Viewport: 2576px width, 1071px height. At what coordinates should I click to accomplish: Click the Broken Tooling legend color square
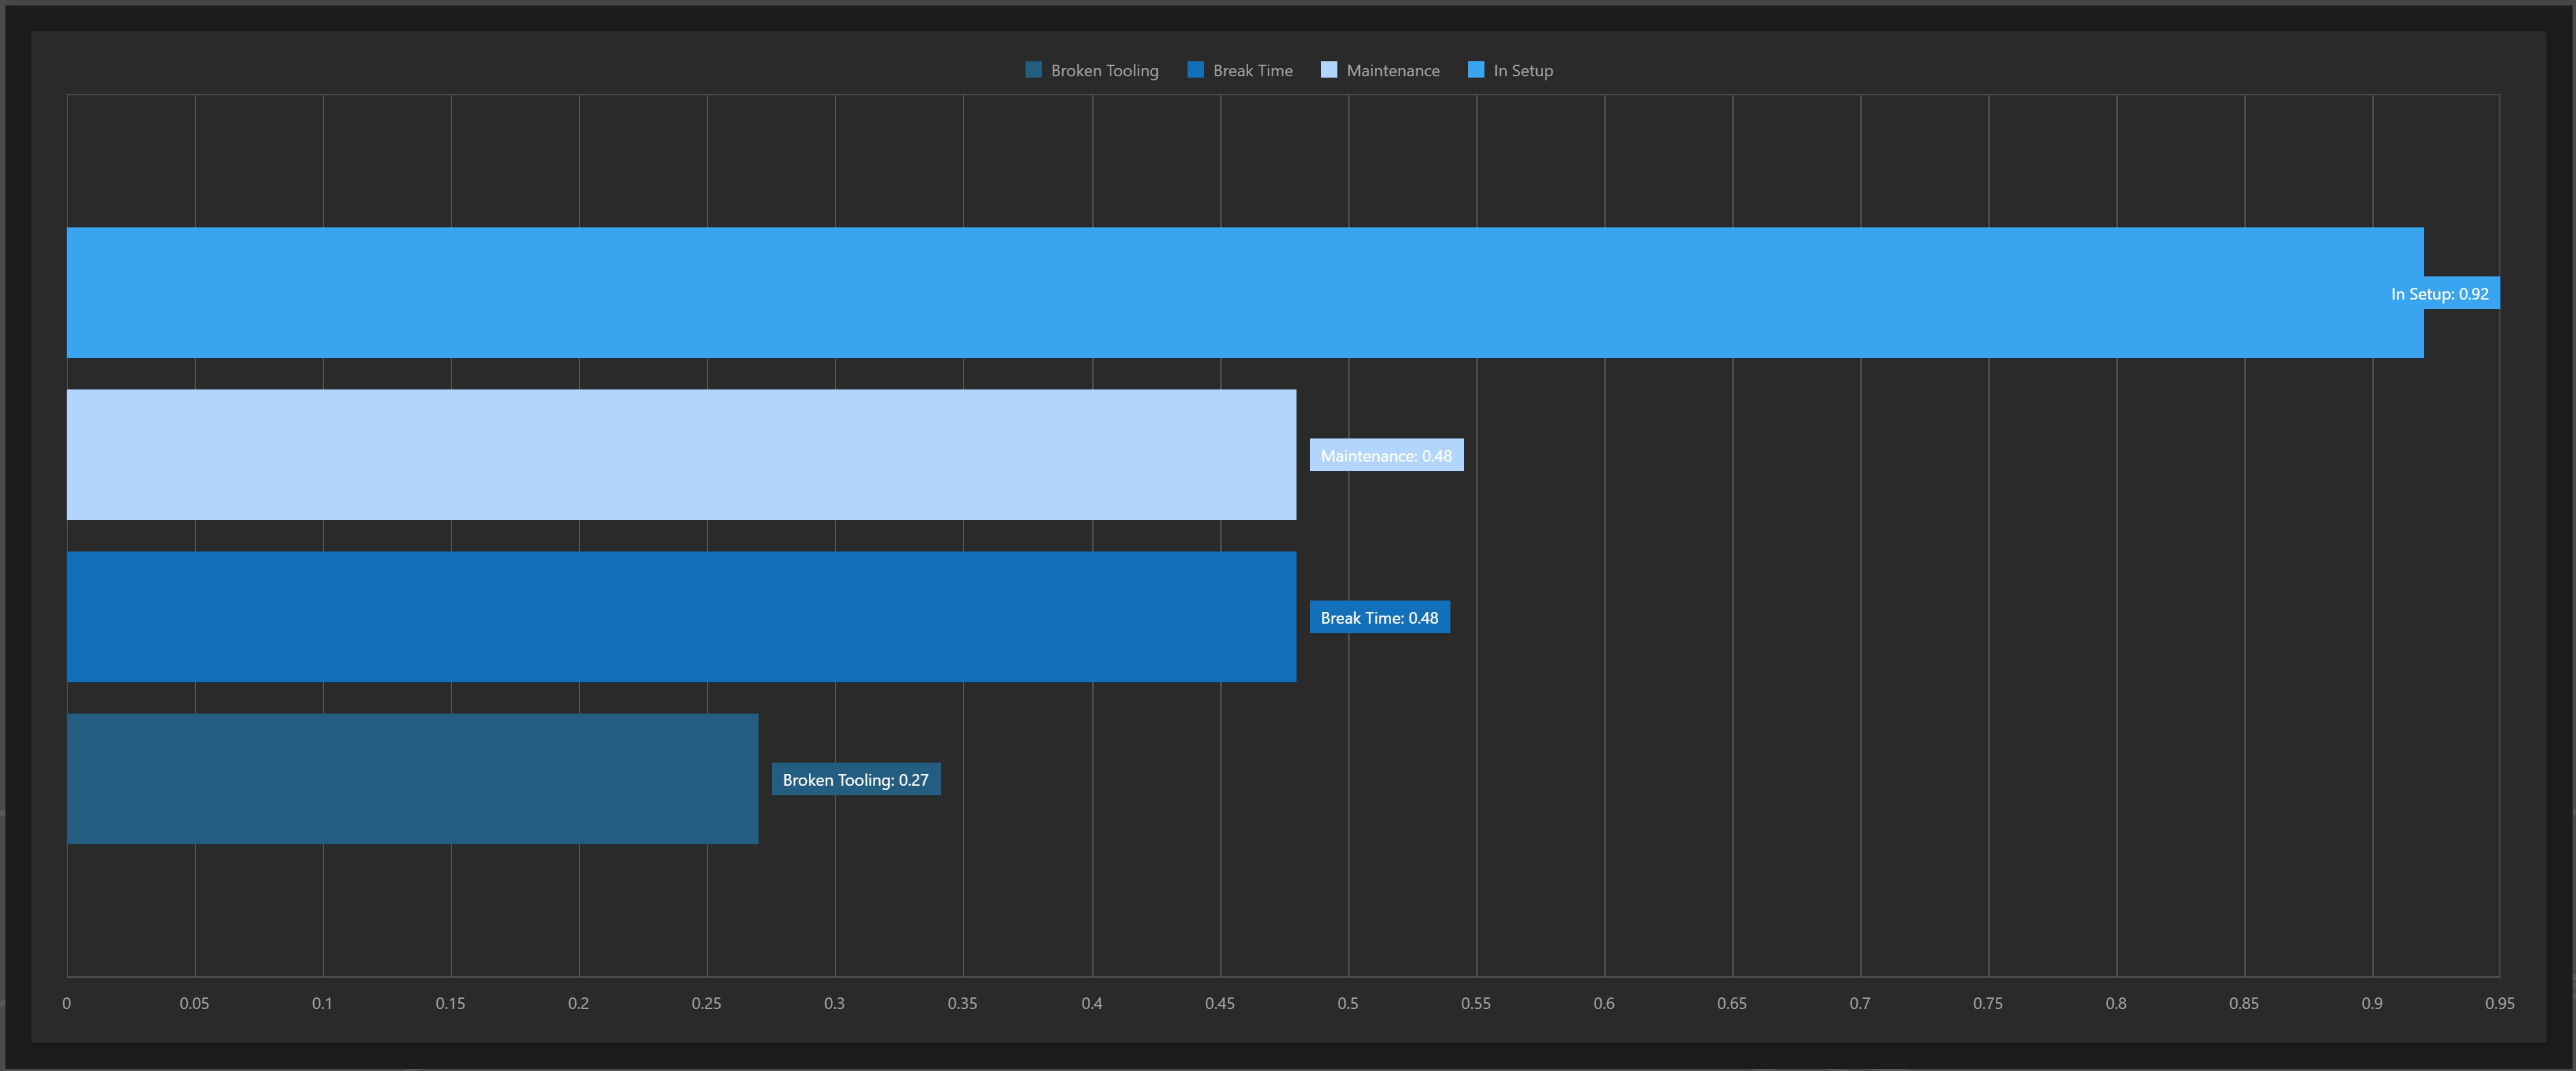(1033, 70)
